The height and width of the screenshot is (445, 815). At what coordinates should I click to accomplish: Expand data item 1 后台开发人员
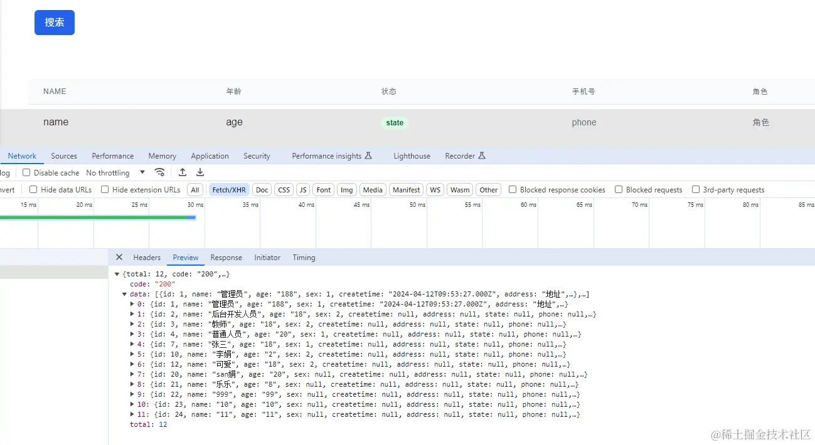(132, 315)
